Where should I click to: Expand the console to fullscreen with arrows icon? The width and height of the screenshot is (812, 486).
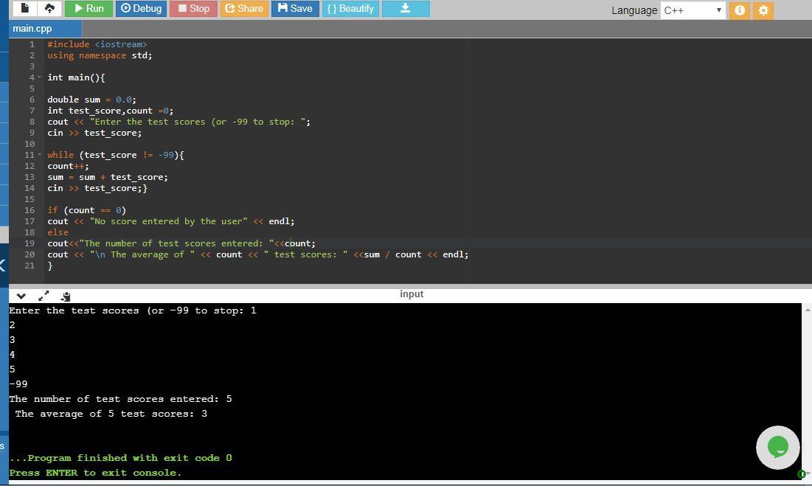coord(44,296)
